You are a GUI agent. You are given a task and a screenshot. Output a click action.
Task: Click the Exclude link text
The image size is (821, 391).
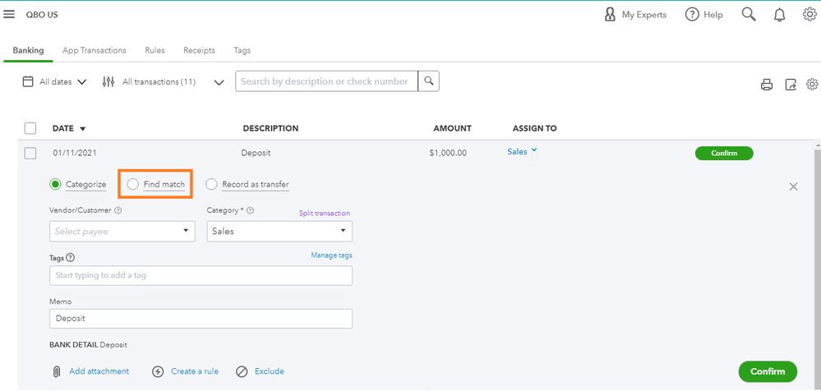click(x=269, y=371)
